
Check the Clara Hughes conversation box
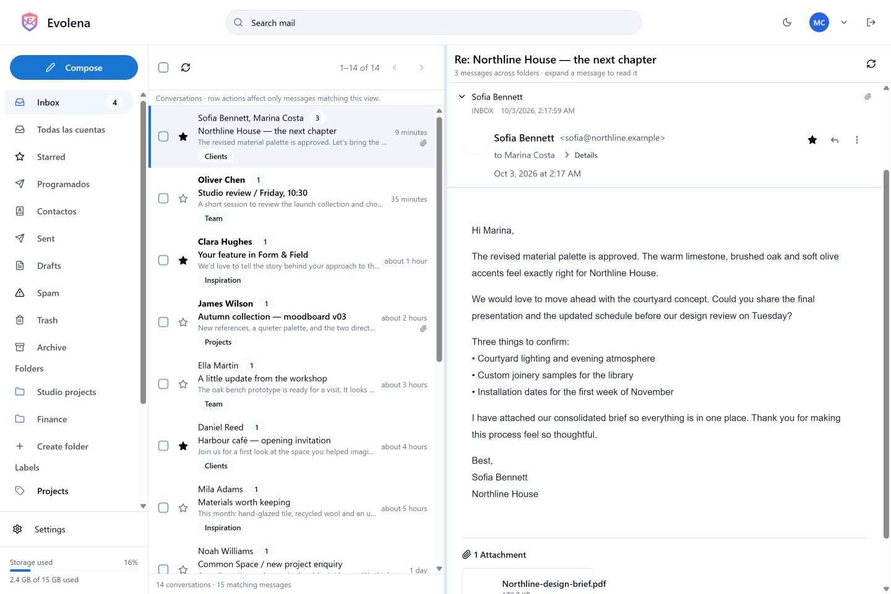[x=163, y=260]
